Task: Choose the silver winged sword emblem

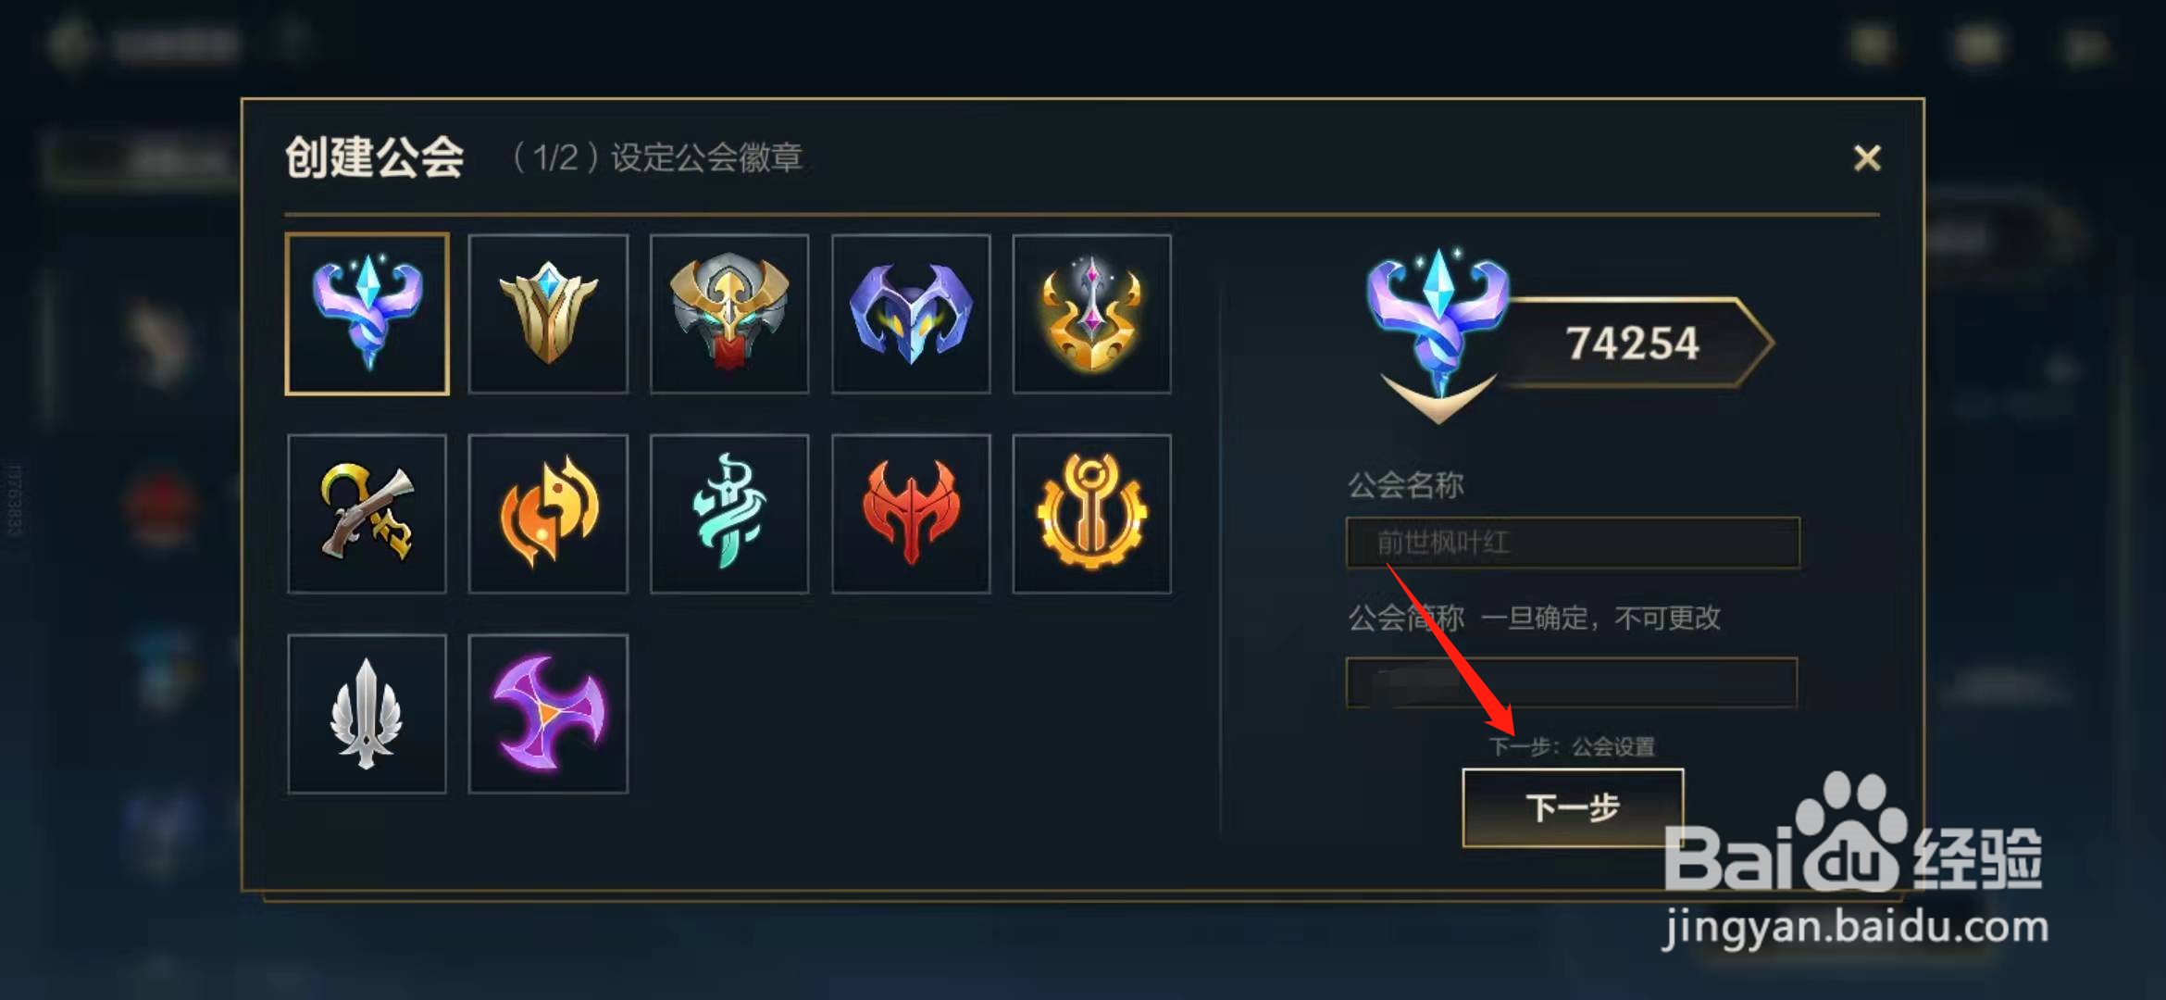Action: point(367,714)
